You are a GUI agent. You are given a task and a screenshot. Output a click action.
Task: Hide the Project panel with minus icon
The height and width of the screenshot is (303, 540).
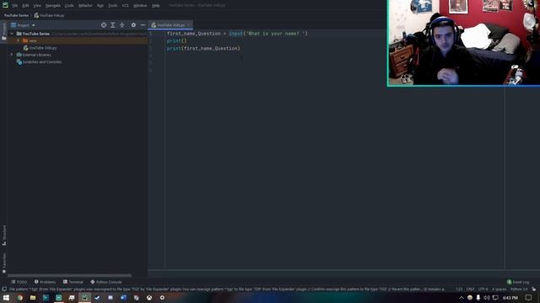coord(143,25)
